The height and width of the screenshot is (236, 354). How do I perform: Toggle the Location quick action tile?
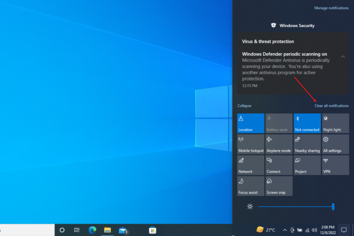(x=251, y=123)
